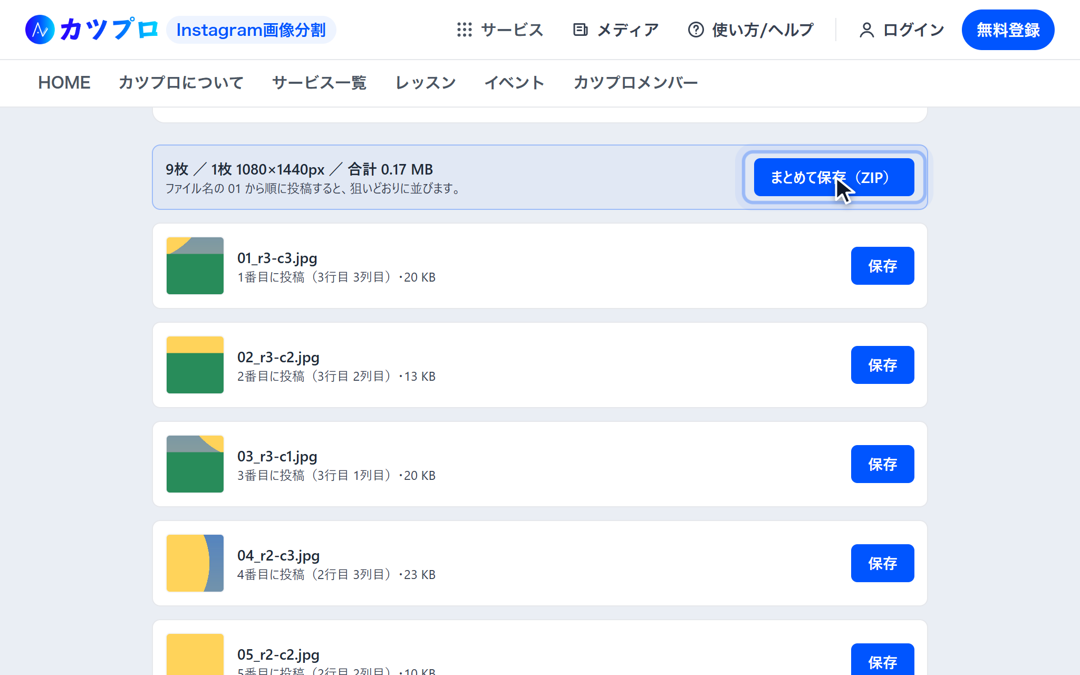Click the 無料登録 button
The height and width of the screenshot is (675, 1080).
point(1008,30)
